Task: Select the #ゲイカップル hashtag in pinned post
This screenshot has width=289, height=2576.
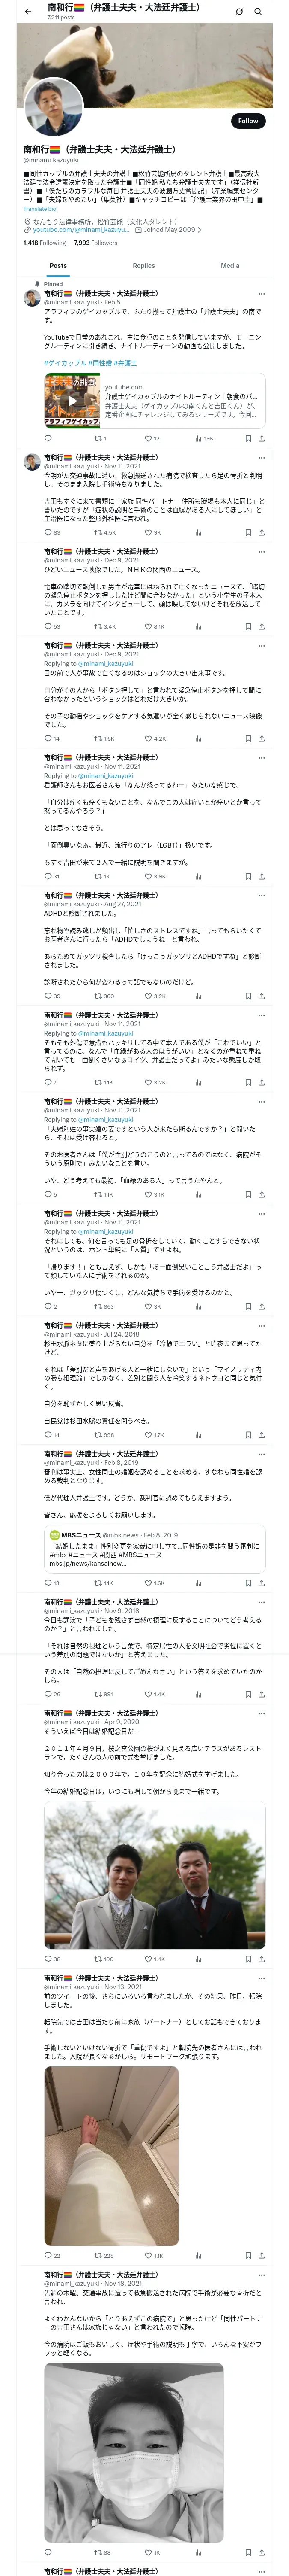Action: coord(65,363)
